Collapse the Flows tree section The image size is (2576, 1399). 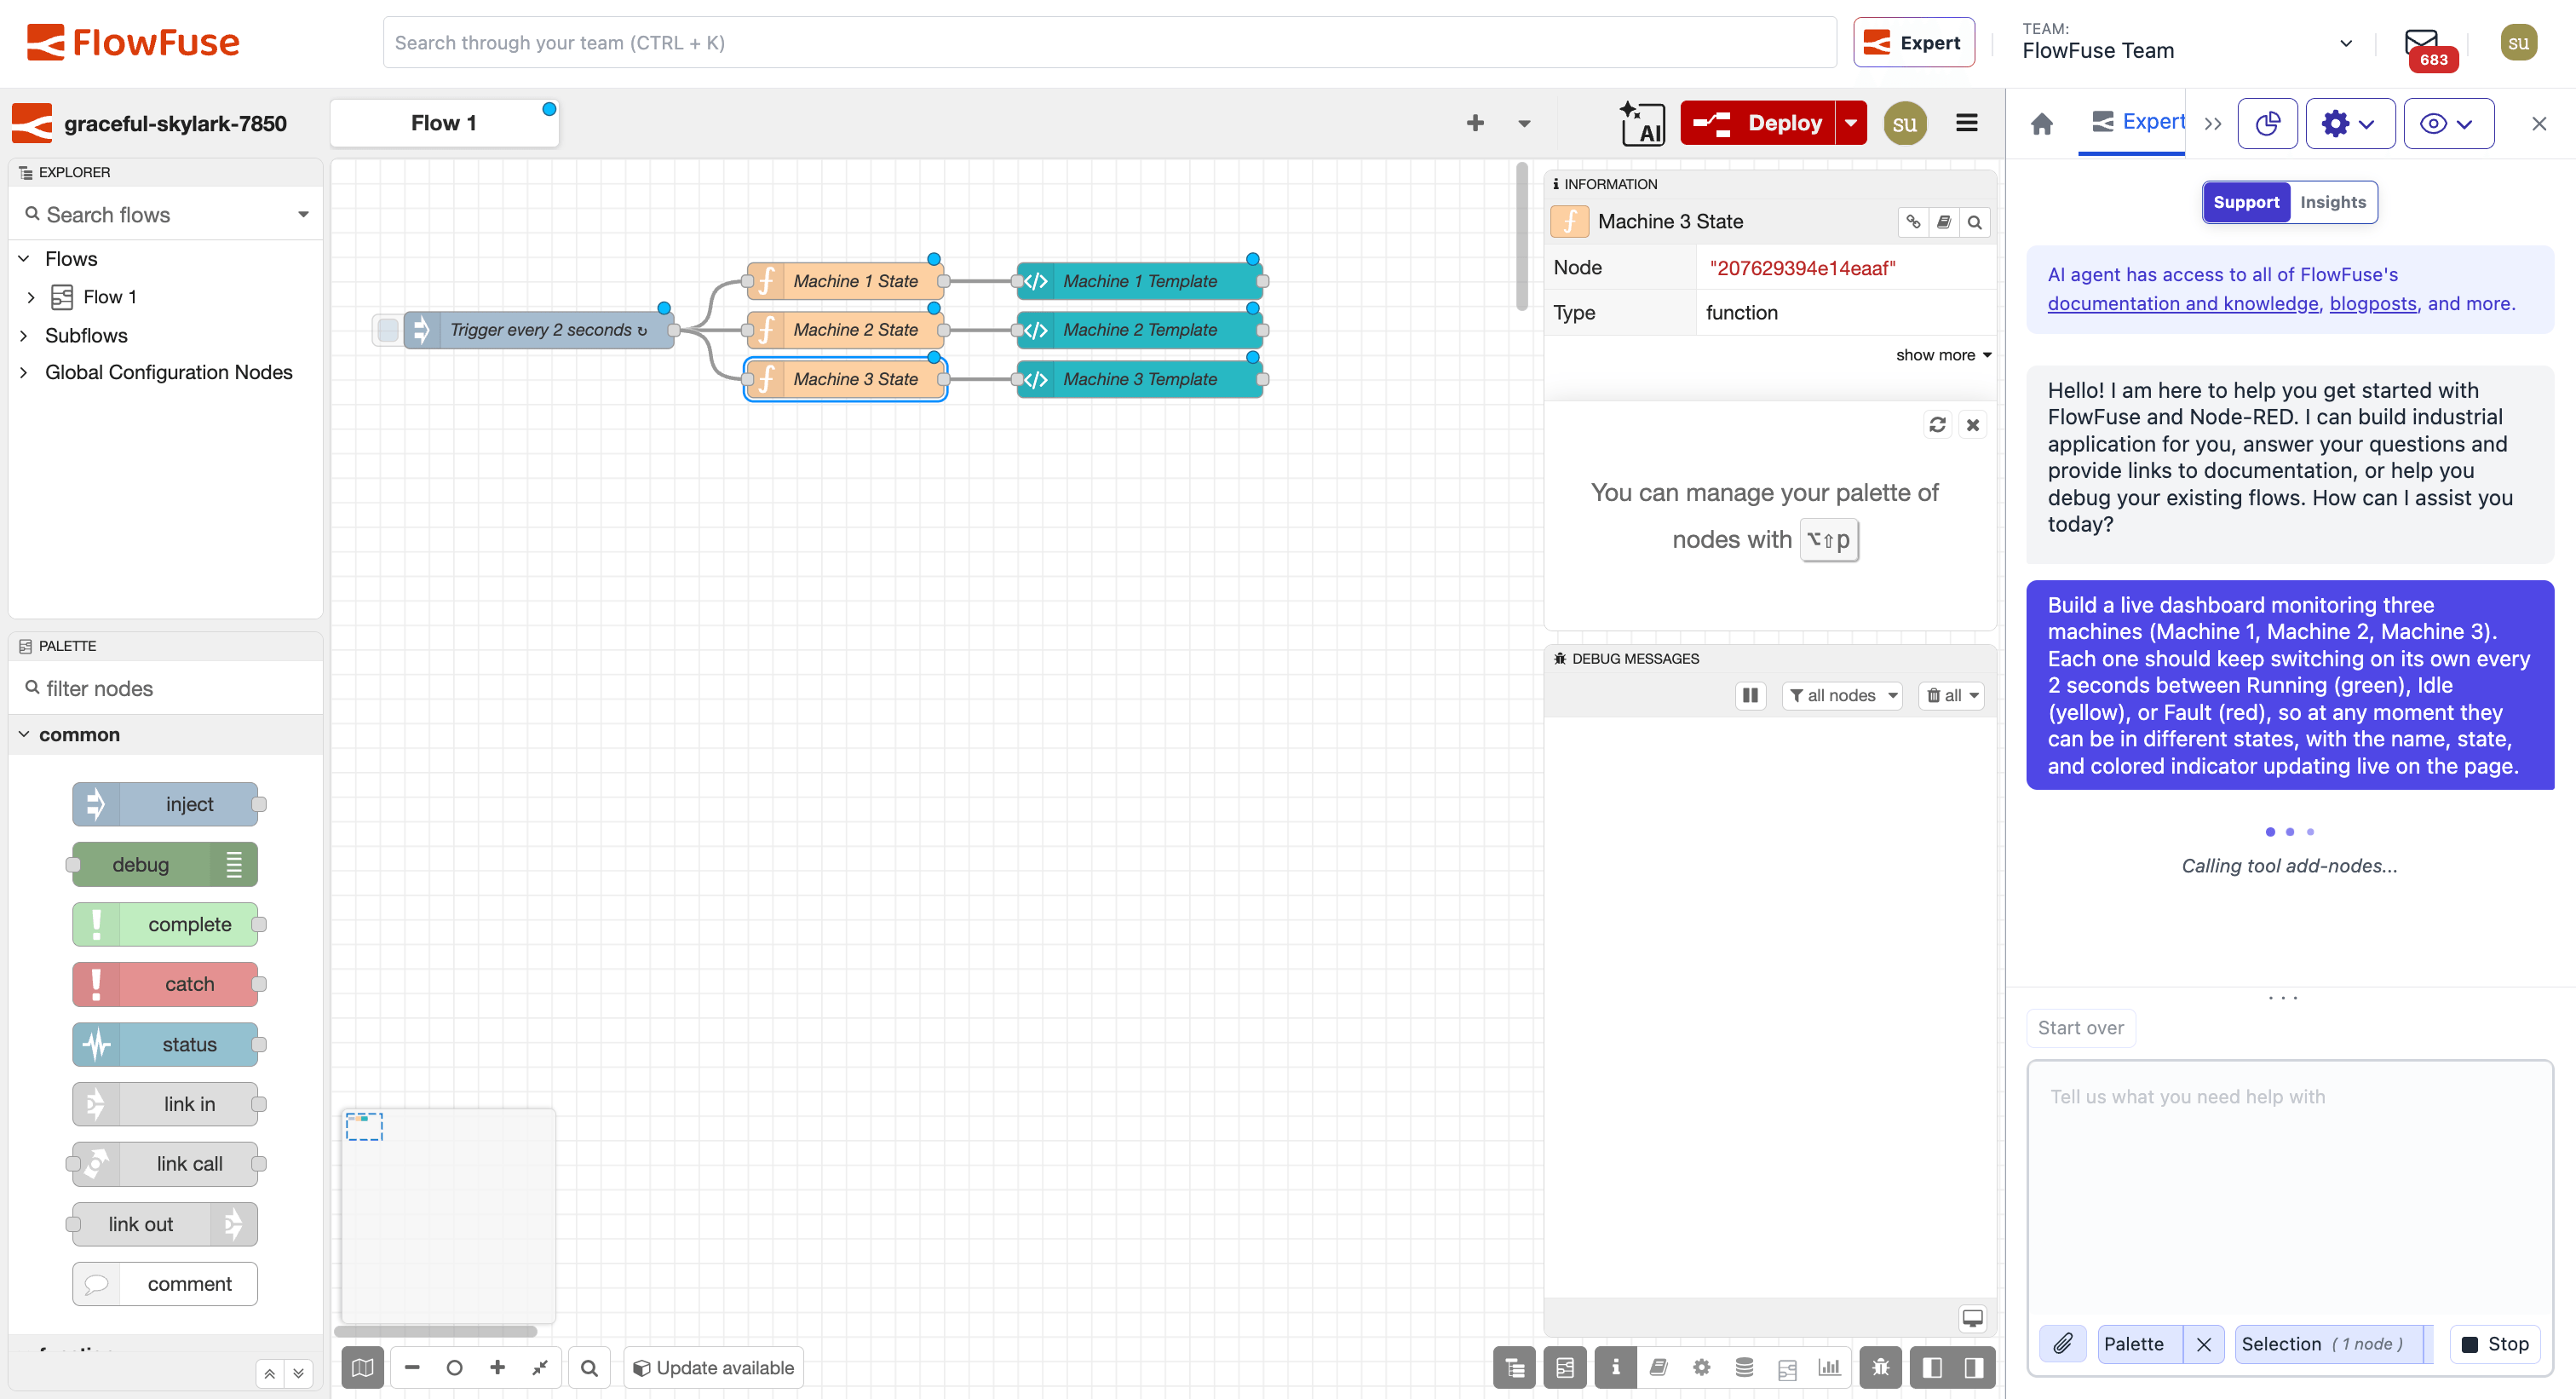[24, 259]
